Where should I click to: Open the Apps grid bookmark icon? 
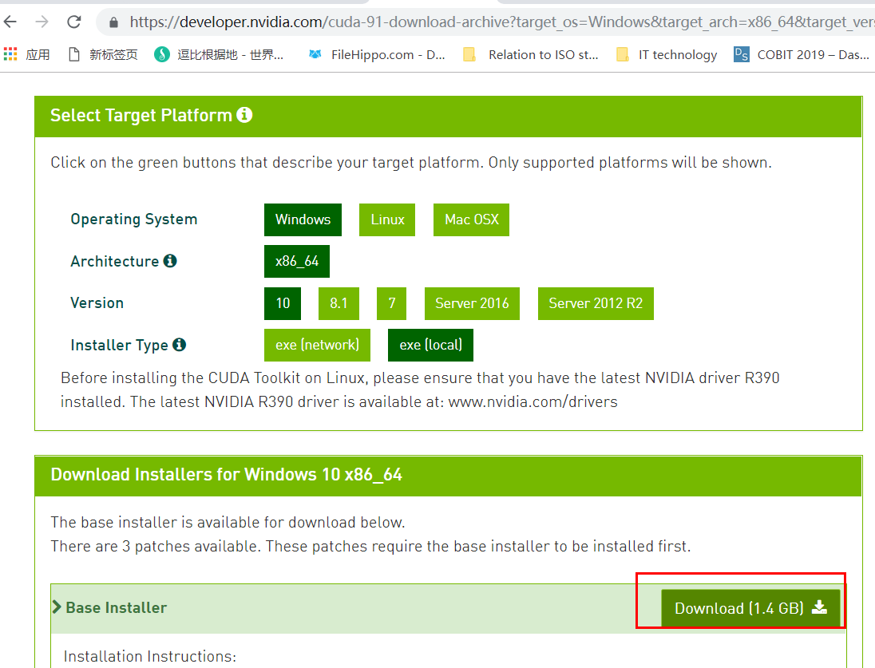(x=10, y=54)
